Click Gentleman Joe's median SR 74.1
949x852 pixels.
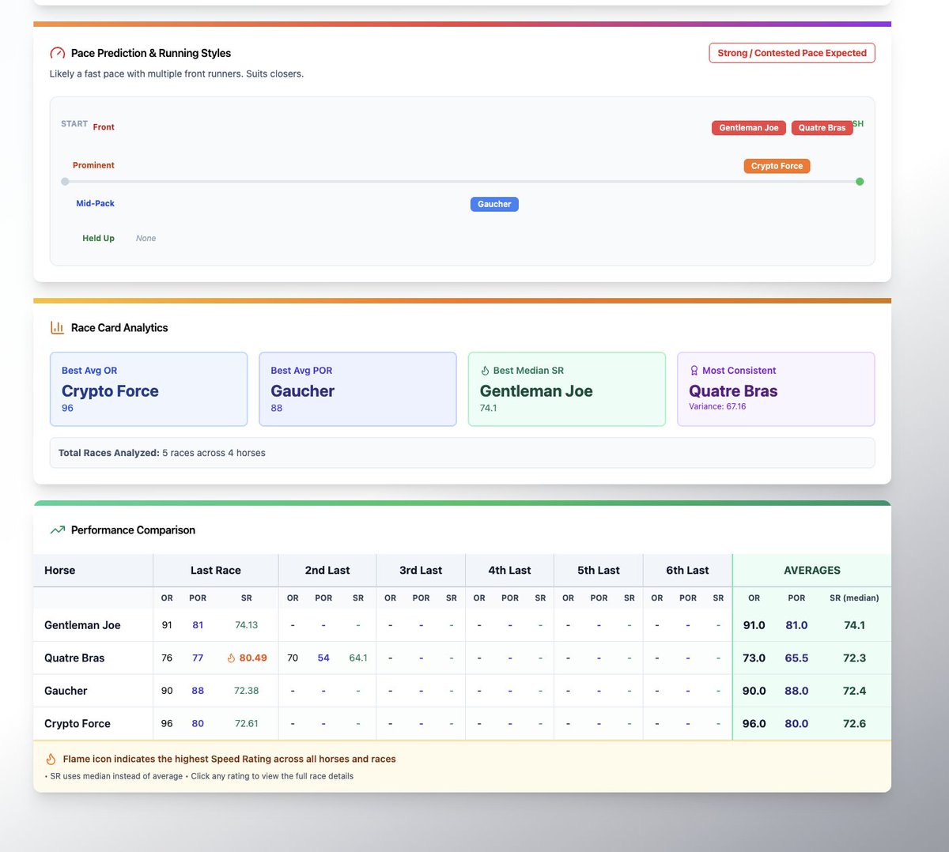coord(854,624)
